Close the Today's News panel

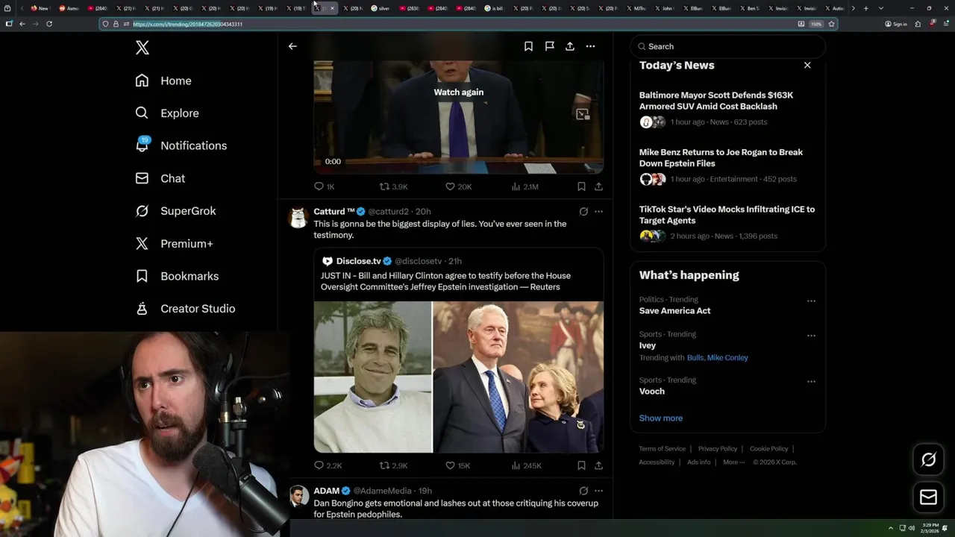click(x=807, y=66)
